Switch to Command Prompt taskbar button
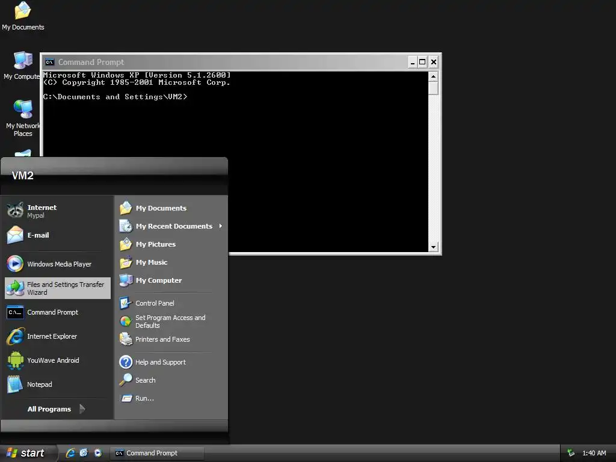The width and height of the screenshot is (616, 462). tap(157, 453)
